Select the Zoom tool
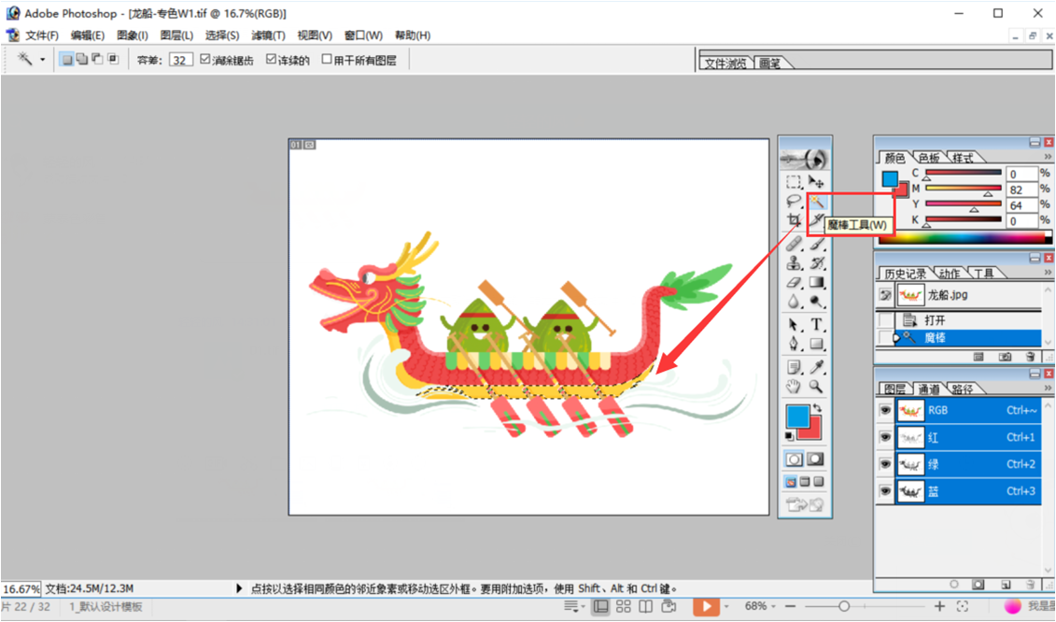The height and width of the screenshot is (622, 1056). pyautogui.click(x=816, y=386)
